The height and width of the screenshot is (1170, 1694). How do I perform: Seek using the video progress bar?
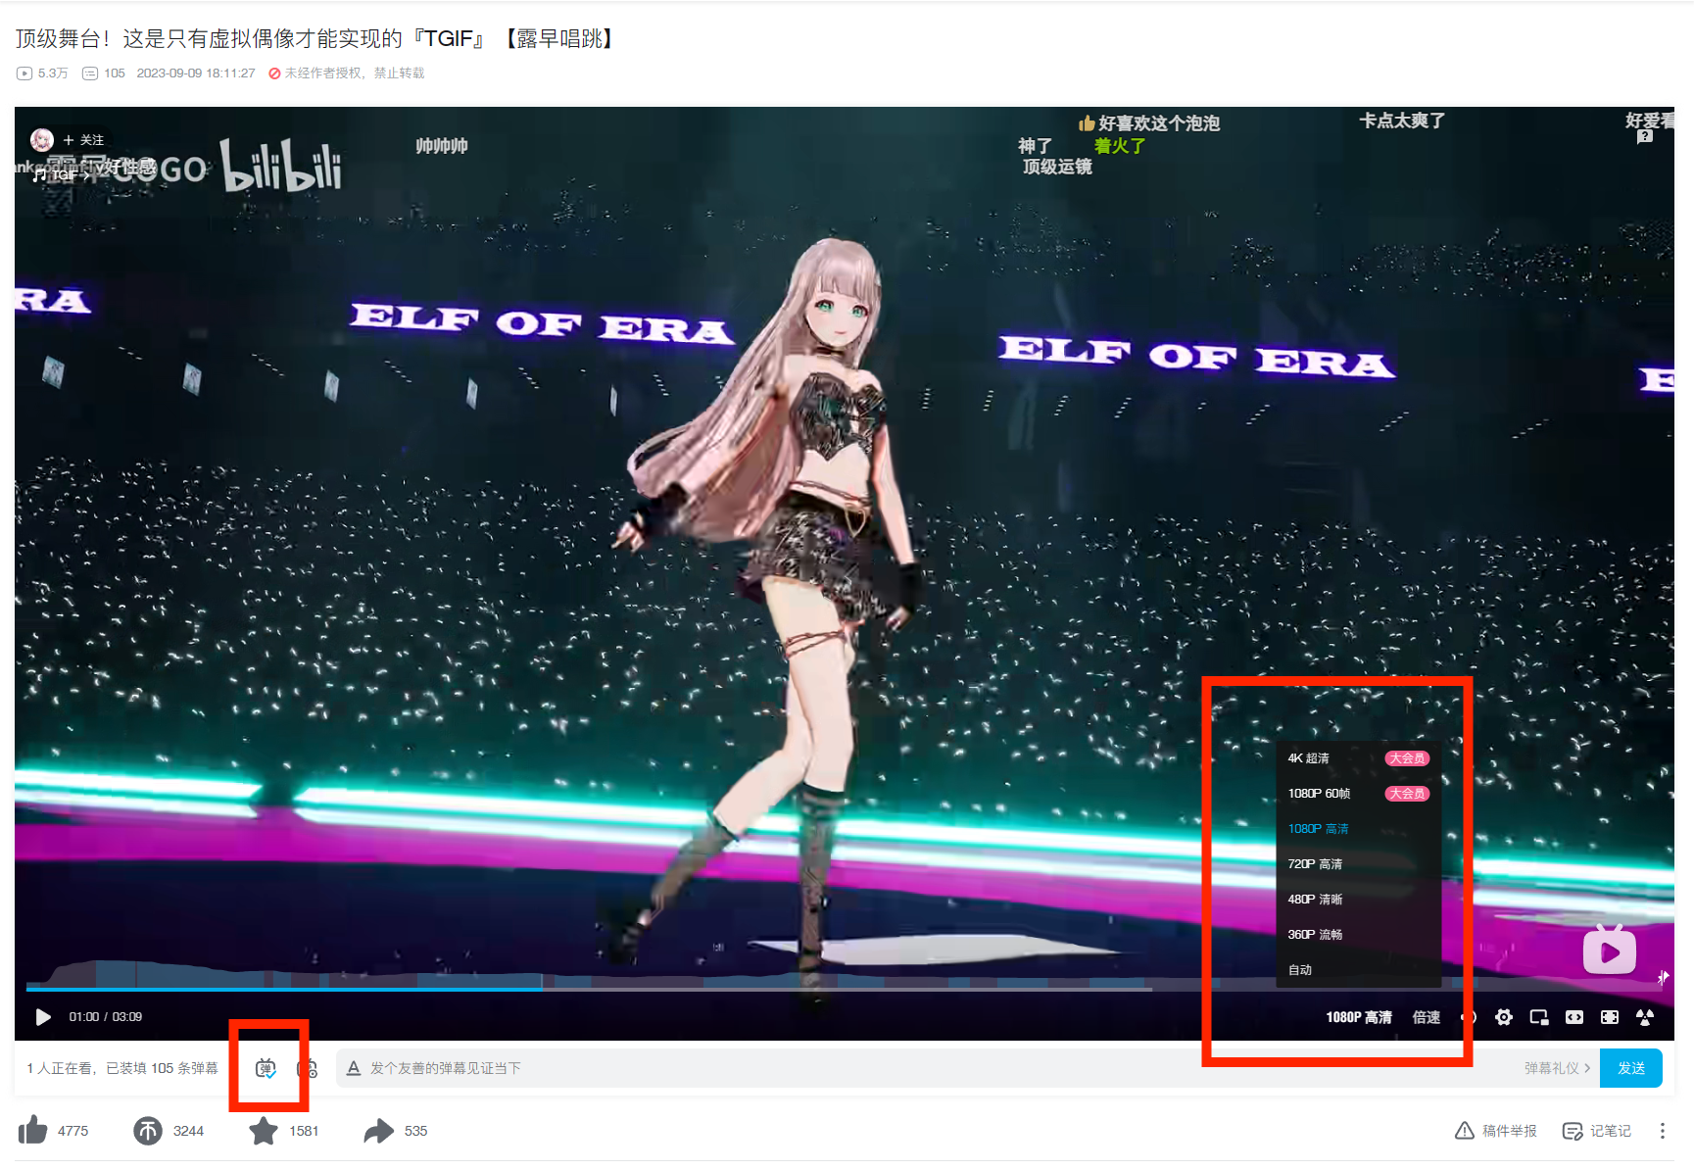click(844, 989)
